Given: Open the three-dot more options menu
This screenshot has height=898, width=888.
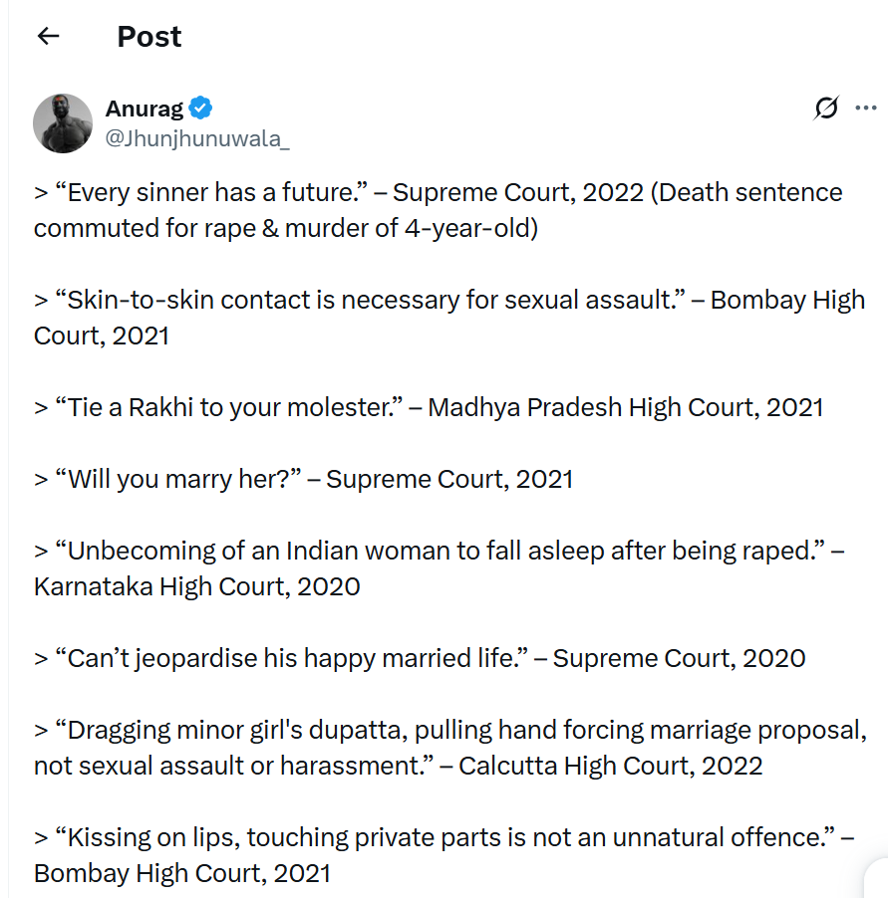Looking at the screenshot, I should click(866, 108).
